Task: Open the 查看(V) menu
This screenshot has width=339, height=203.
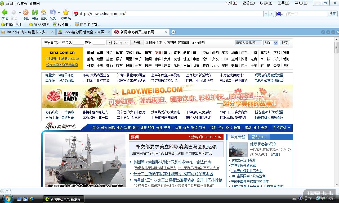Action: tap(248, 3)
